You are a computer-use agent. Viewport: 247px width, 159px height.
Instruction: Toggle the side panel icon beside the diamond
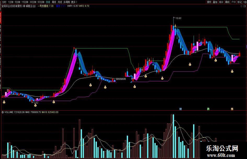coord(245,6)
